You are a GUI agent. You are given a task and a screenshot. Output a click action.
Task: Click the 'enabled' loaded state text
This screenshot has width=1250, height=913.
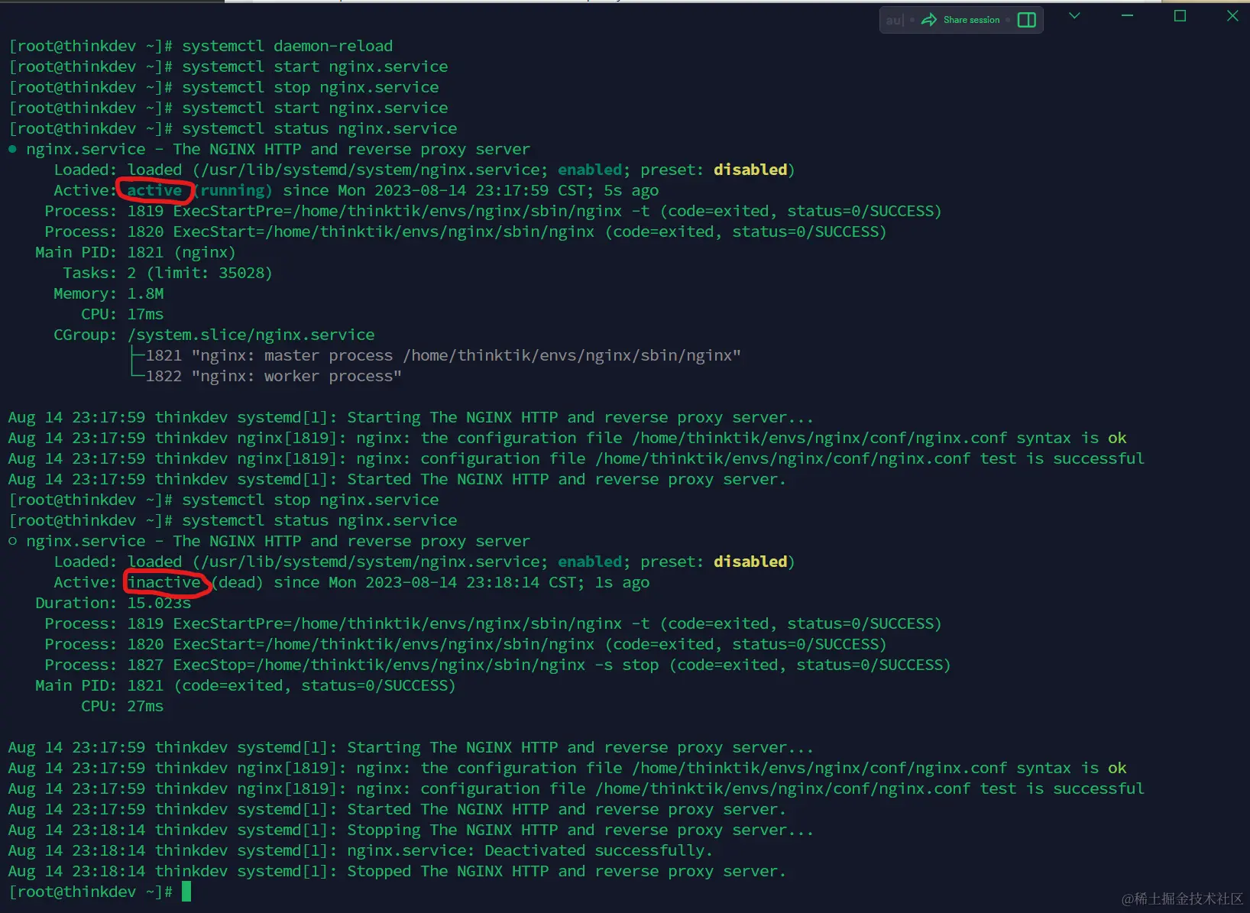click(x=589, y=169)
